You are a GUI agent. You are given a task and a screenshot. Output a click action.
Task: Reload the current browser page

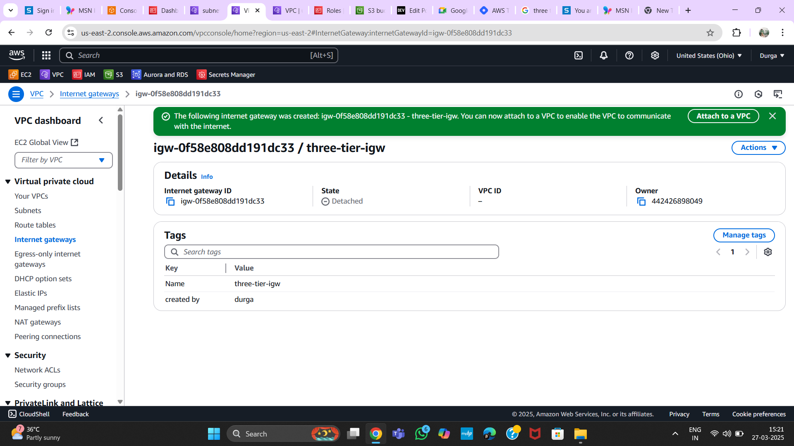click(x=48, y=33)
